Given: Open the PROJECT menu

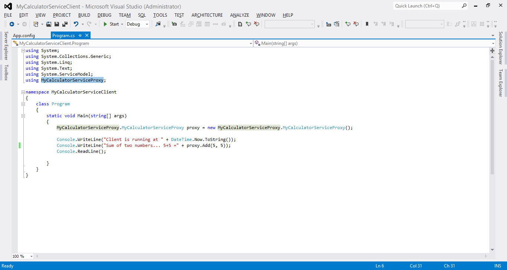Looking at the screenshot, I should 62,15.
